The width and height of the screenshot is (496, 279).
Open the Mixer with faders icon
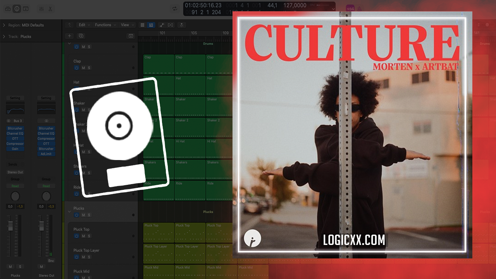pyautogui.click(x=41, y=9)
